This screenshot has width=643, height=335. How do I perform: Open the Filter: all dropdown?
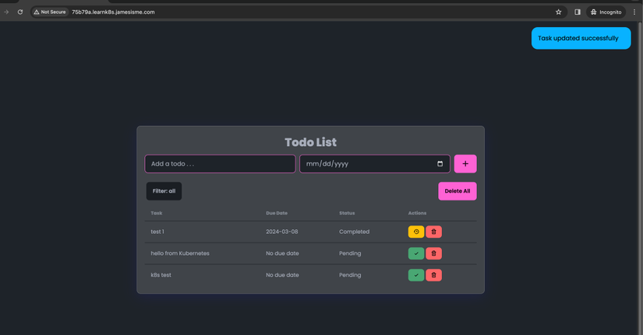(164, 191)
